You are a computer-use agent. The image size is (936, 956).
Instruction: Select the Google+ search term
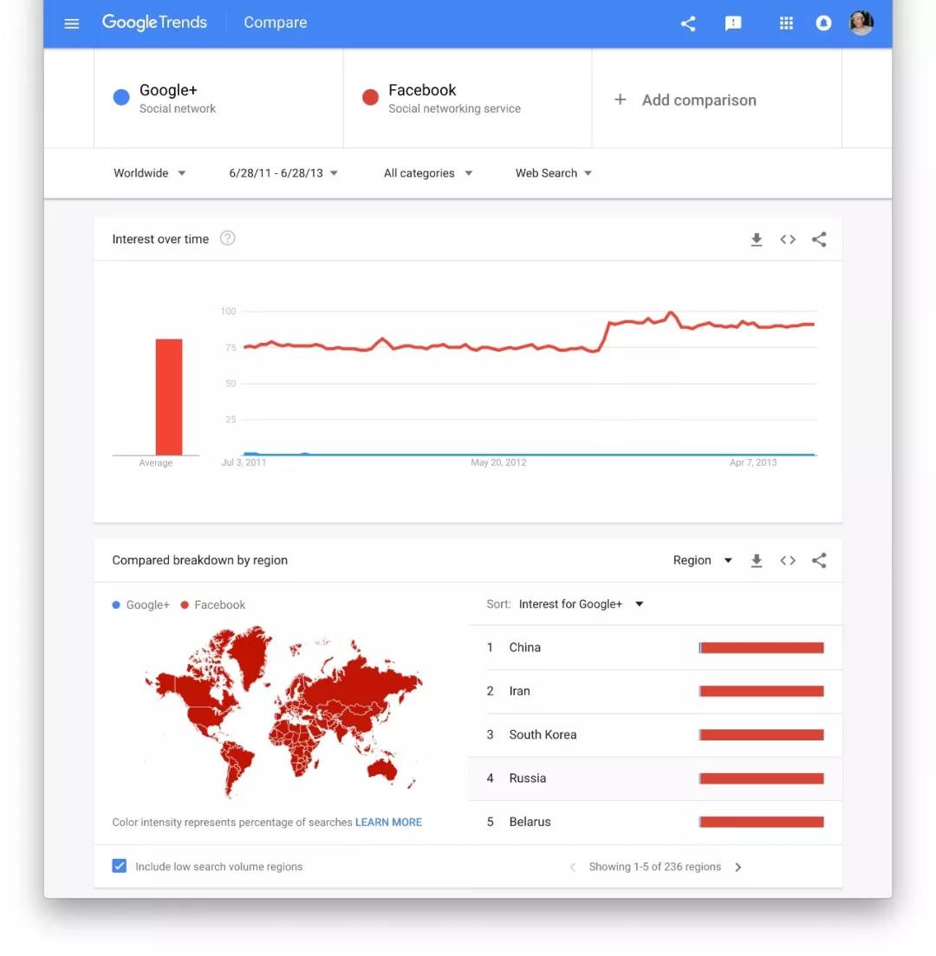pyautogui.click(x=218, y=98)
